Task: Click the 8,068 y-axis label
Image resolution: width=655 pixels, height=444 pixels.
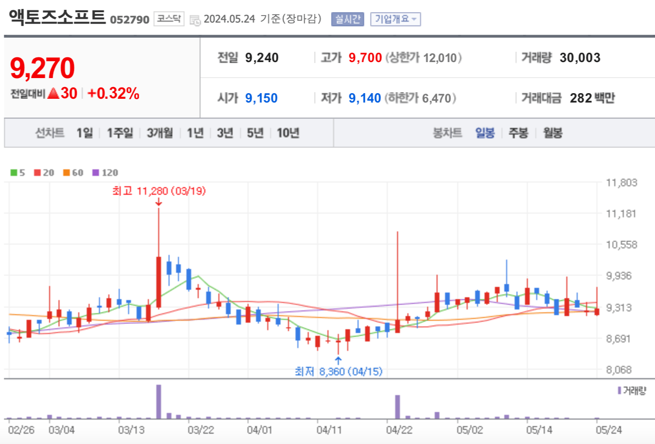Action: [619, 370]
